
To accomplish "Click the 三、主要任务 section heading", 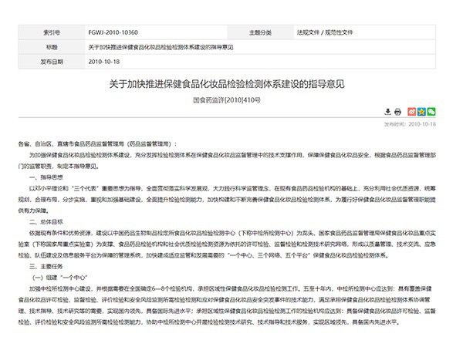I will point(45,263).
